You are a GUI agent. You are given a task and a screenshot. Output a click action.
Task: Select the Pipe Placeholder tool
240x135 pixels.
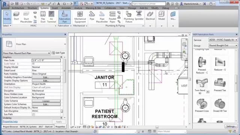click(x=102, y=17)
